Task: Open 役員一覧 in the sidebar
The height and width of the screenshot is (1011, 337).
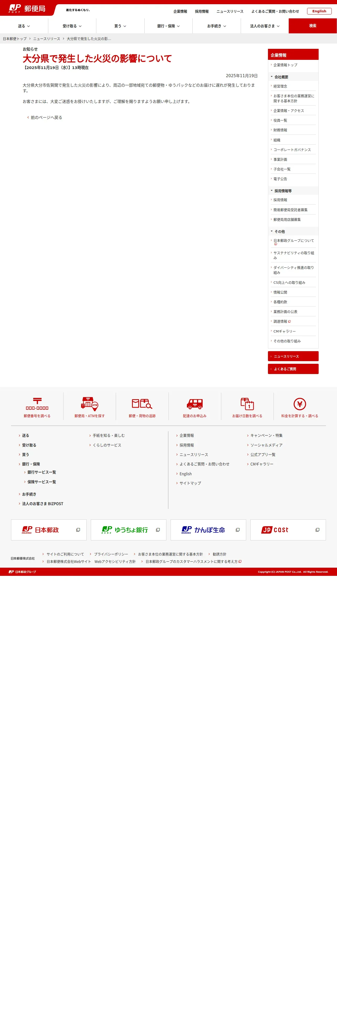Action: [280, 120]
